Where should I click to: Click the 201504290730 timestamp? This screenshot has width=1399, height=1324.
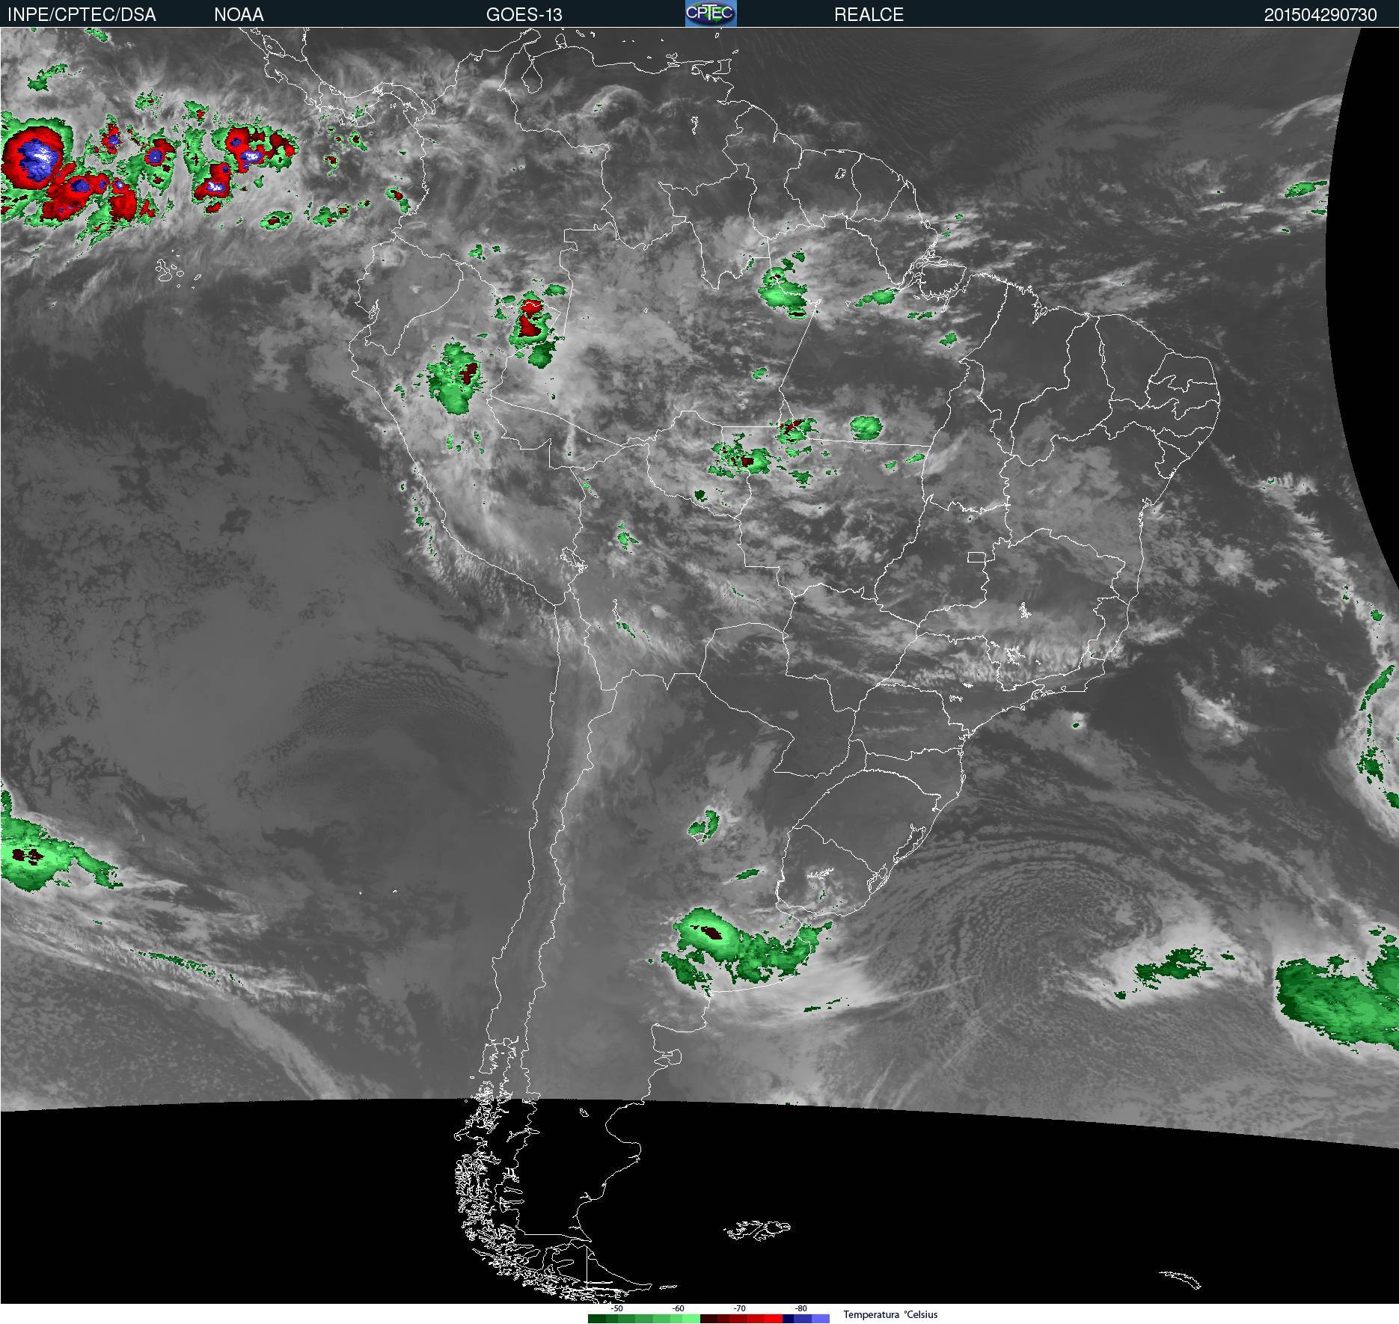1320,15
